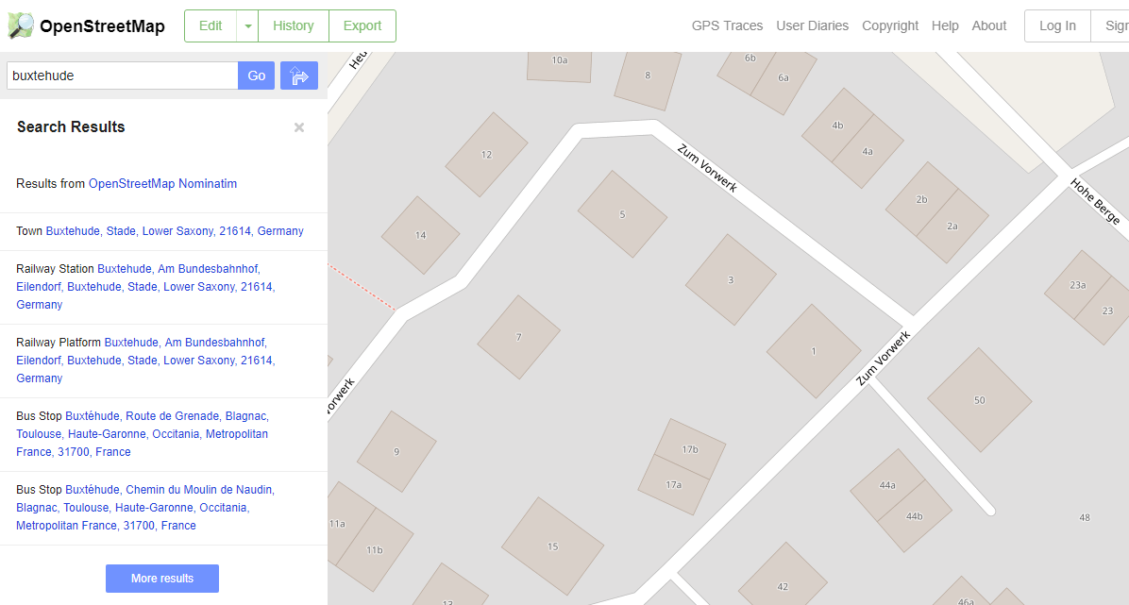Click building 2a on map
Screen dimensions: 1129x605
tap(952, 227)
